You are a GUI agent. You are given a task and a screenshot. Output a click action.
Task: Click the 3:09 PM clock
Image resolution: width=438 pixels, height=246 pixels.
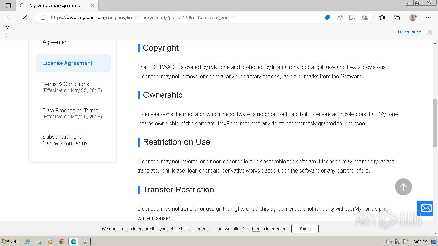tap(421, 242)
